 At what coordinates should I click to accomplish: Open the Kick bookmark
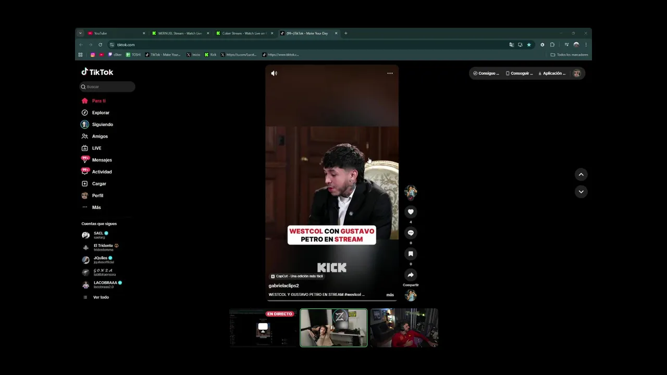(x=211, y=55)
